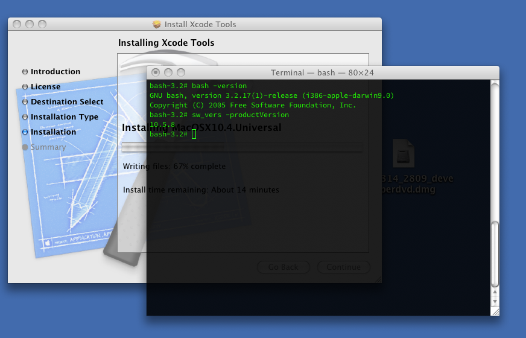Click the 'sw_vers -productVersion' command line
Image resolution: width=526 pixels, height=338 pixels.
pyautogui.click(x=219, y=115)
